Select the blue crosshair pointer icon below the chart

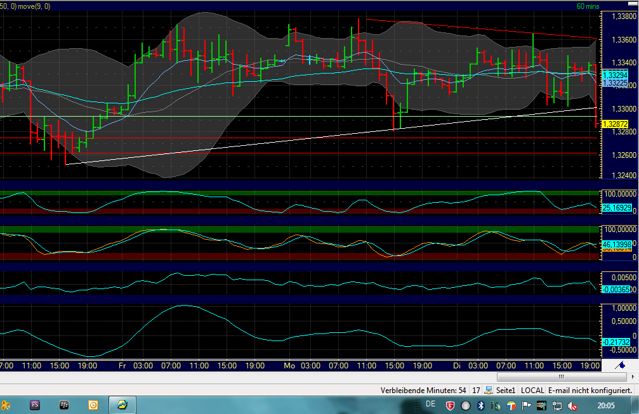click(x=620, y=366)
